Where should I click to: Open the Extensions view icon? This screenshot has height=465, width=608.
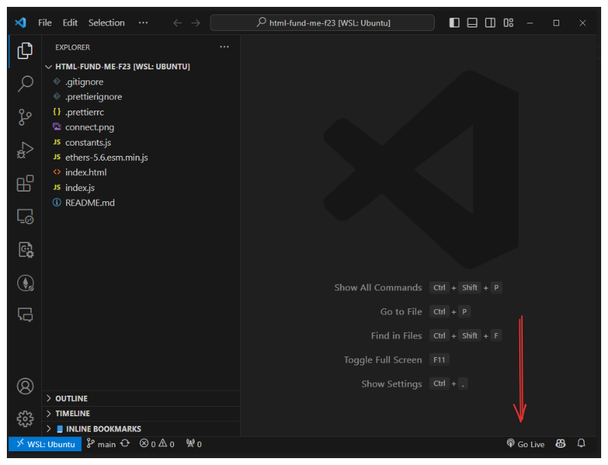tap(25, 183)
